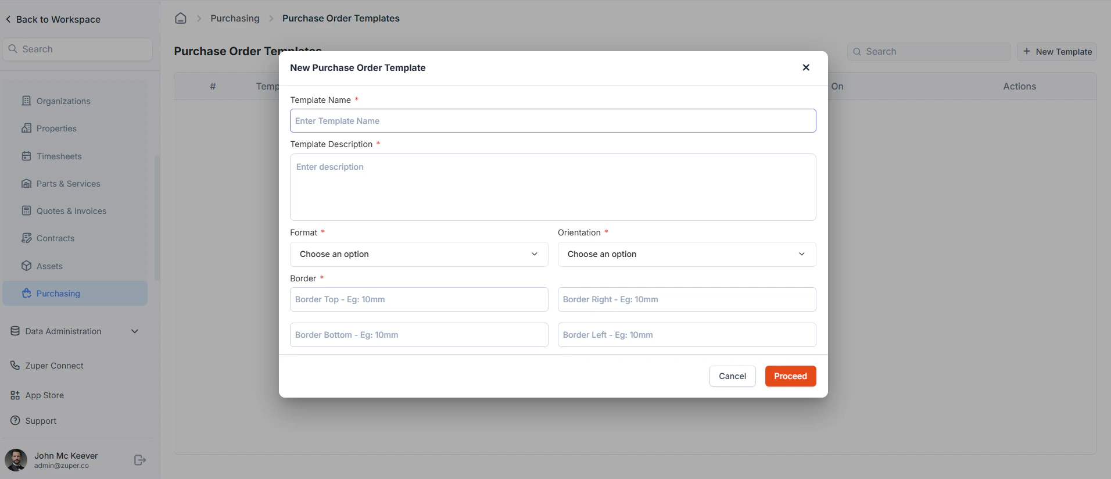
Task: Click the Border Top input field
Action: pos(419,299)
